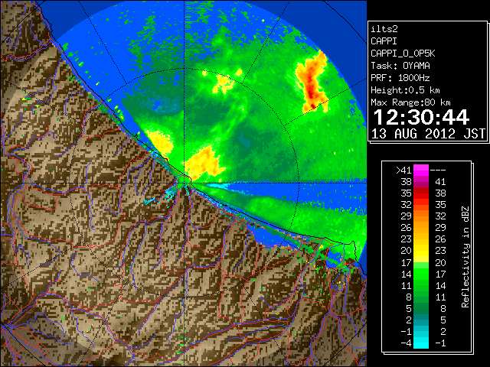Click the '---' legend entry
490x367 pixels.
coord(438,170)
